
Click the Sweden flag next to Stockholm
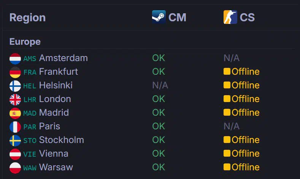(x=15, y=140)
